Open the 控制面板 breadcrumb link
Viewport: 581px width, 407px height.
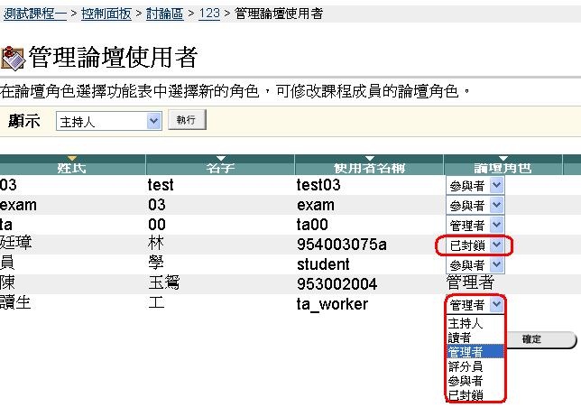click(x=106, y=14)
